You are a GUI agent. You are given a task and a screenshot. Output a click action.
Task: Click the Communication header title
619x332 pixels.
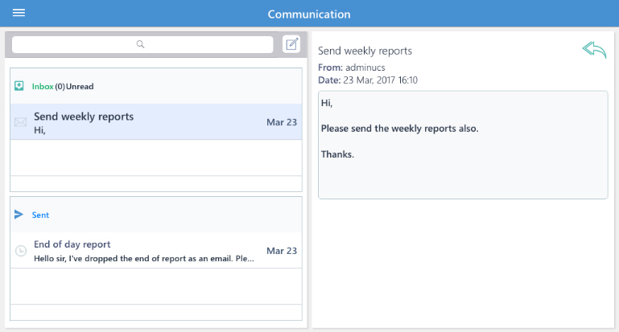[309, 14]
